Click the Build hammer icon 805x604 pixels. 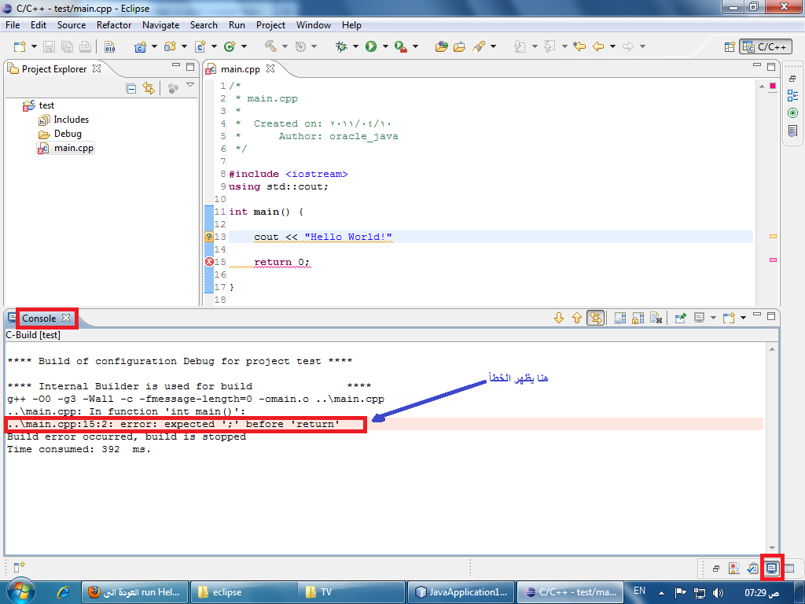point(270,46)
